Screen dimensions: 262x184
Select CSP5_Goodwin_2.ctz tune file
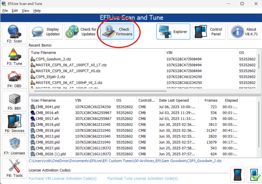50,59
